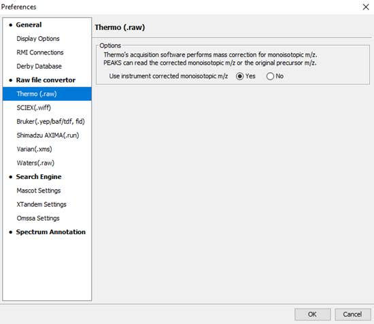Click the Raw file convertor heading
The height and width of the screenshot is (324, 374).
click(x=46, y=80)
